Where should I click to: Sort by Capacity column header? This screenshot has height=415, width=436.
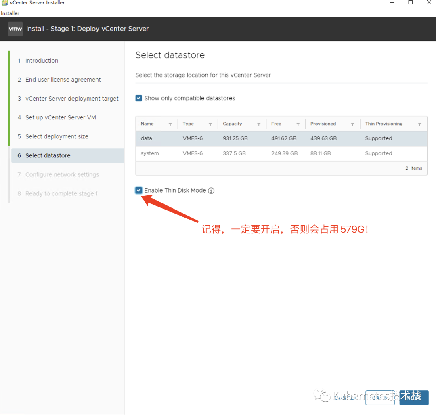coord(233,124)
